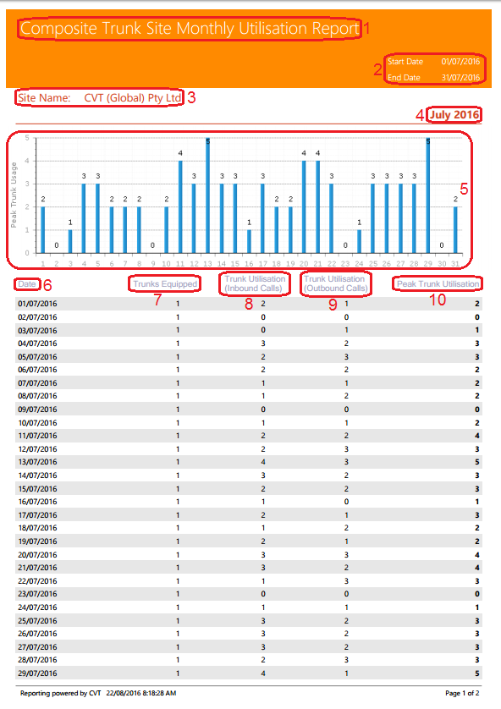Select the 14/07/2016 date cell
The width and height of the screenshot is (501, 709).
point(37,475)
